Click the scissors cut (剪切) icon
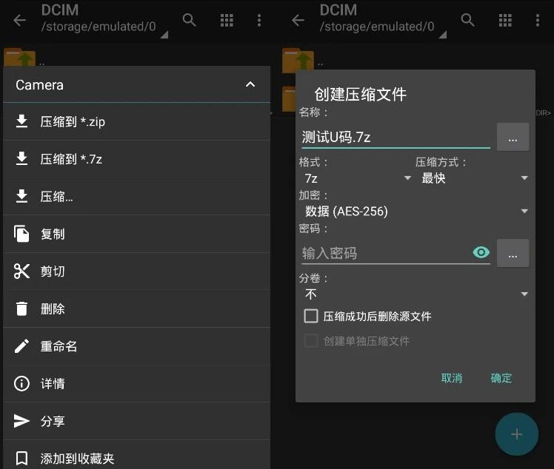This screenshot has height=469, width=554. coord(21,271)
